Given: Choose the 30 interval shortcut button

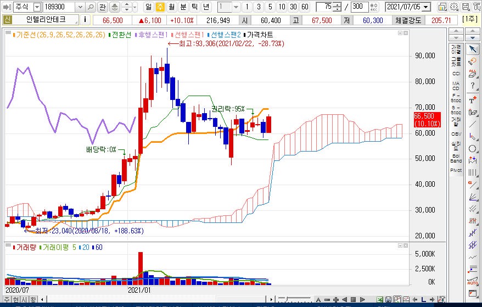Looking at the screenshot, I should (293, 7).
